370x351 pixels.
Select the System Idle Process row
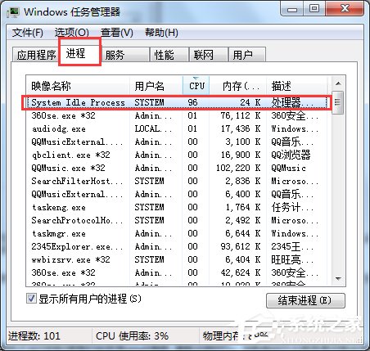point(177,102)
